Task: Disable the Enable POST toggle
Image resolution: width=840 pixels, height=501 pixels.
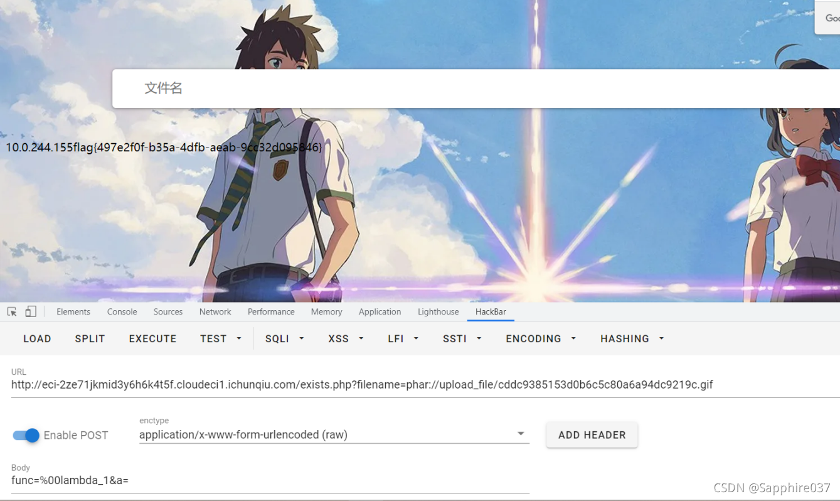Action: 26,435
